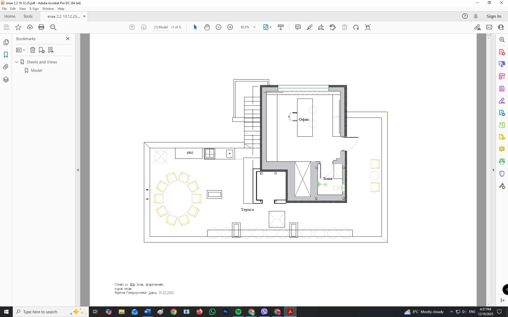This screenshot has height=317, width=508.
Task: Click the Zoom Out minus icon
Action: (218, 27)
